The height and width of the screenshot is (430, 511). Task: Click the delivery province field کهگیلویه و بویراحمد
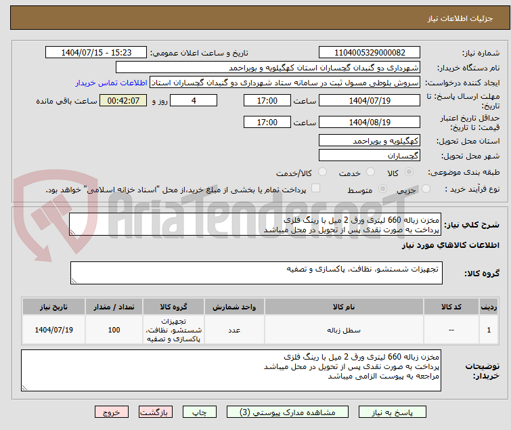tap(370, 140)
